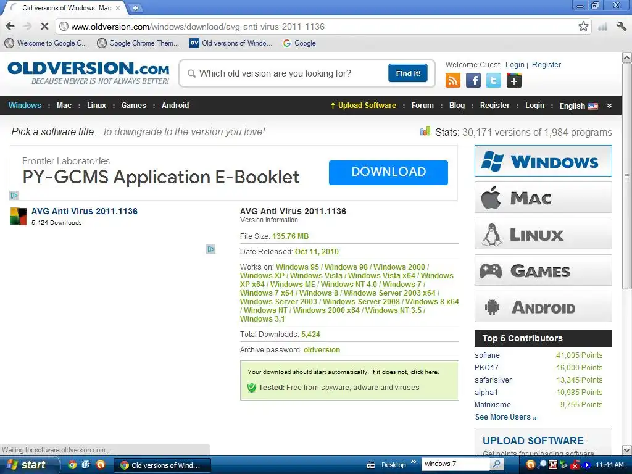Stop page loading with the X button
632x474 pixels.
coord(44,27)
